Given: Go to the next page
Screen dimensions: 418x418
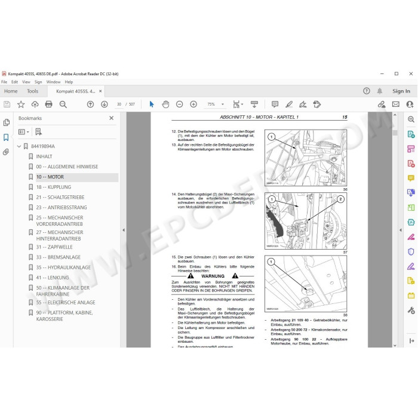Looking at the screenshot, I should [105, 105].
